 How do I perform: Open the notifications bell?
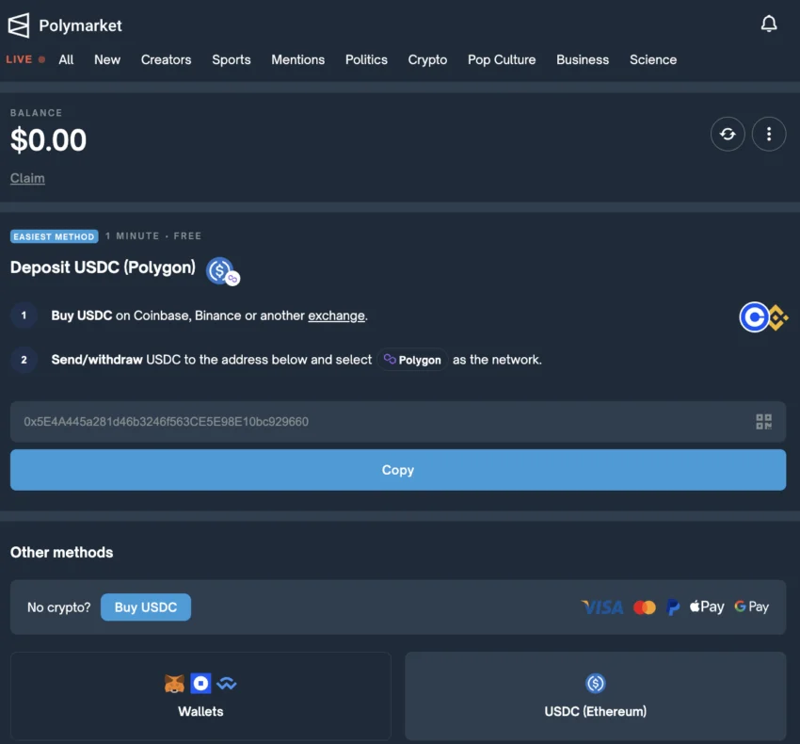point(768,24)
